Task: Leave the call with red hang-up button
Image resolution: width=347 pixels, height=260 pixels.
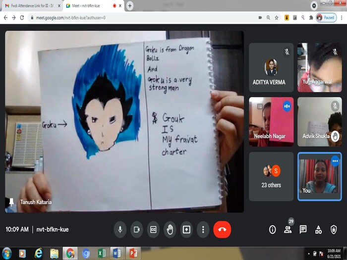Action: point(222,229)
